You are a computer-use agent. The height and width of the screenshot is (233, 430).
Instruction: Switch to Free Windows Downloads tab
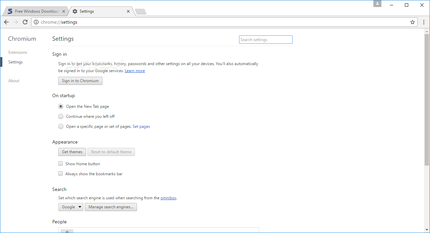(x=36, y=11)
